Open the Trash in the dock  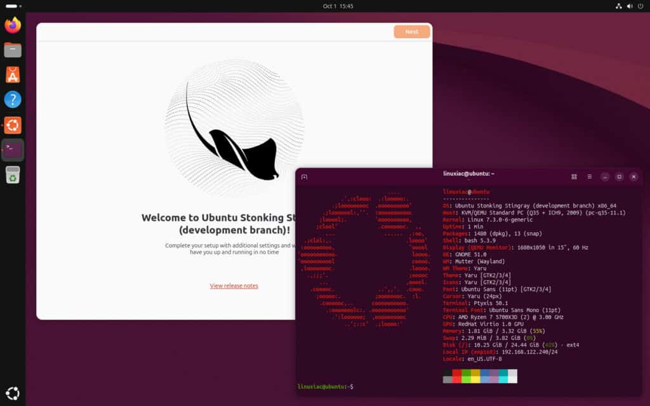tap(13, 174)
